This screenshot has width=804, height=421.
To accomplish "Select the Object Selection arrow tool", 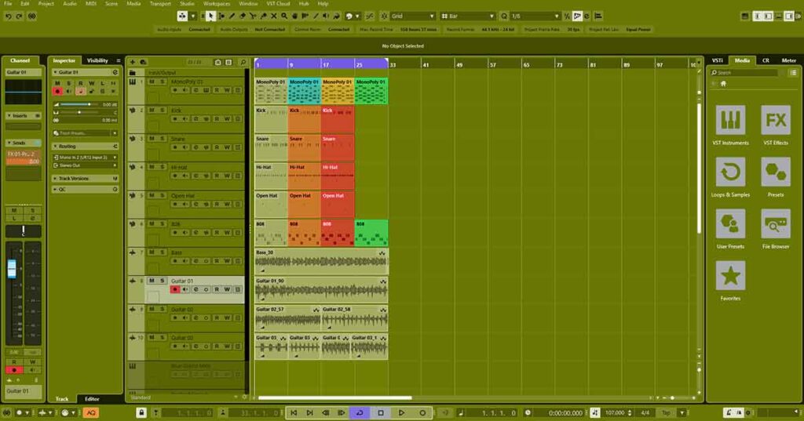I will pyautogui.click(x=210, y=16).
